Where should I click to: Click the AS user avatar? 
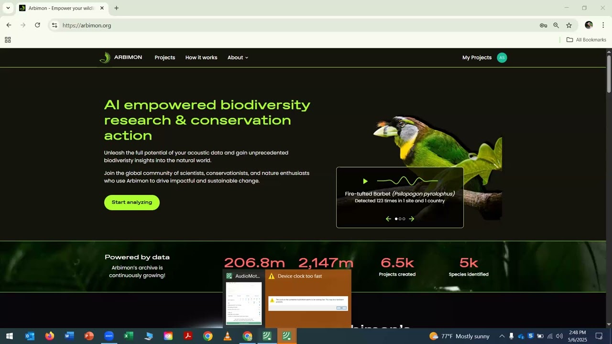tap(502, 57)
